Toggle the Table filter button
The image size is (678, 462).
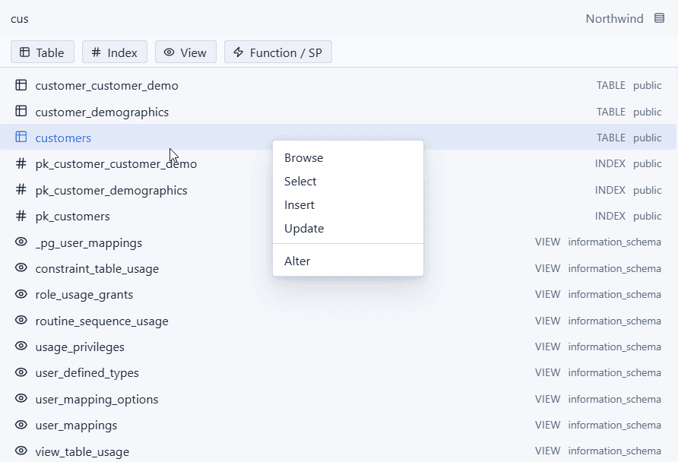coord(43,52)
